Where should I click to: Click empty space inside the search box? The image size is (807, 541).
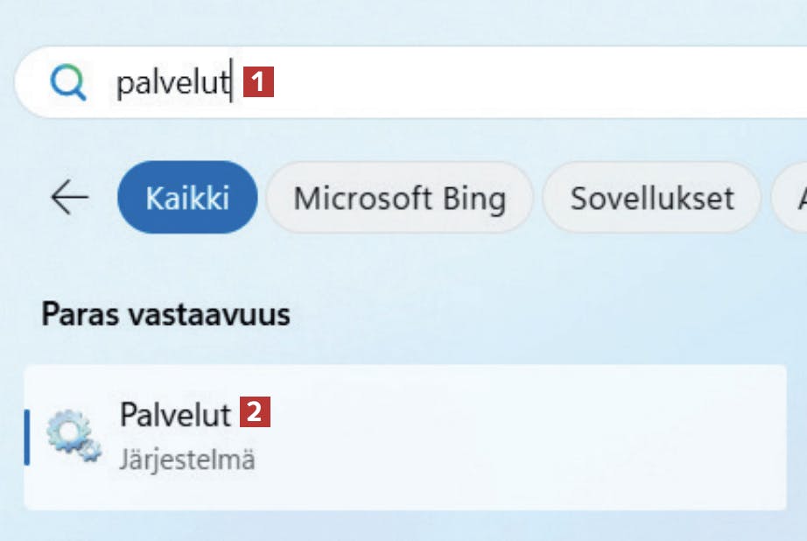525,83
